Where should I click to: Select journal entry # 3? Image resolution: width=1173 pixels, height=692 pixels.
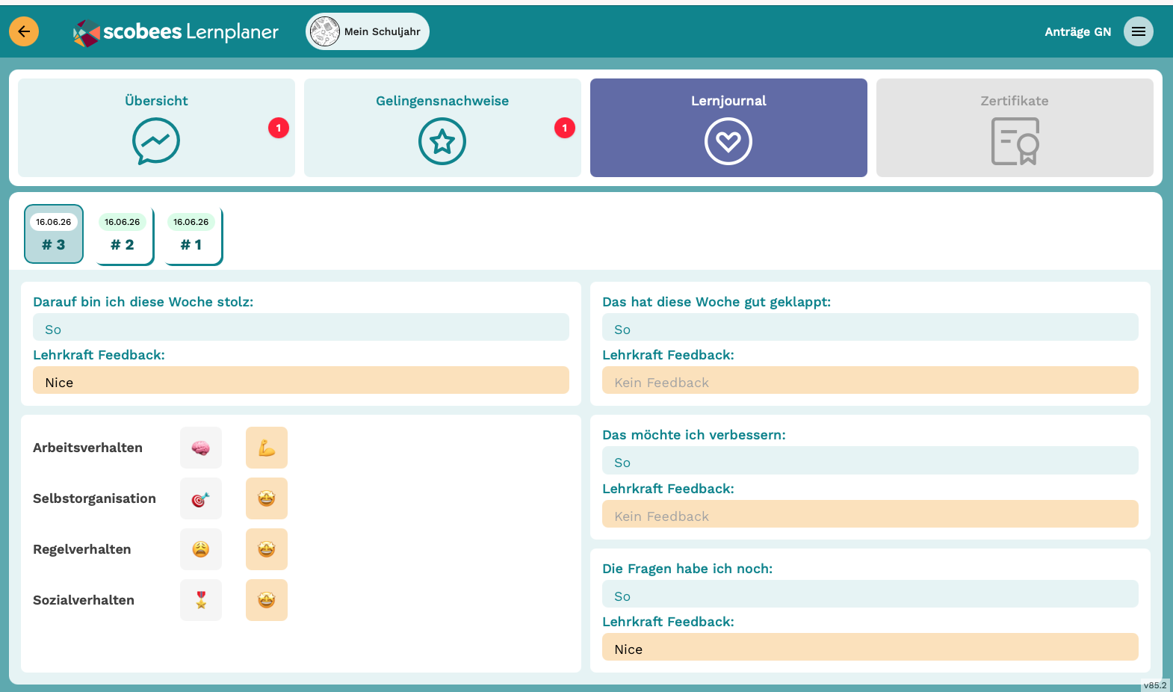(x=54, y=234)
